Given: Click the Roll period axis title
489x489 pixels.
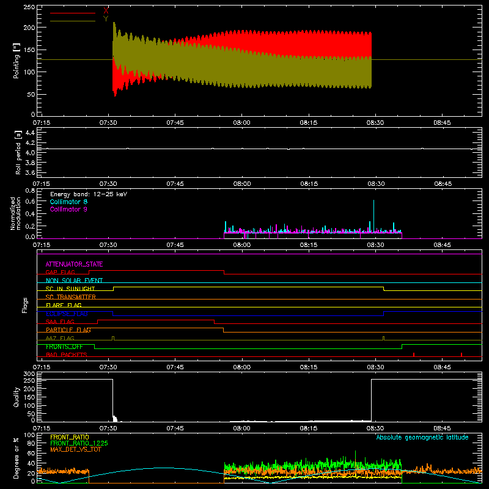Looking at the screenshot, I should [18, 152].
